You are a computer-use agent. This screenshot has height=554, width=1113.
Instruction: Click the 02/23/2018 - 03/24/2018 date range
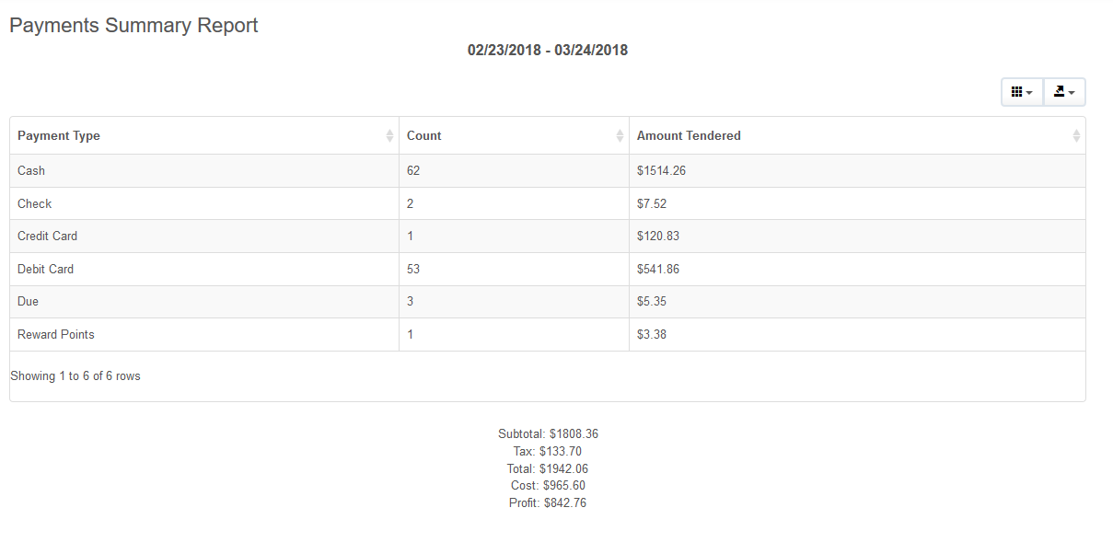pos(548,50)
